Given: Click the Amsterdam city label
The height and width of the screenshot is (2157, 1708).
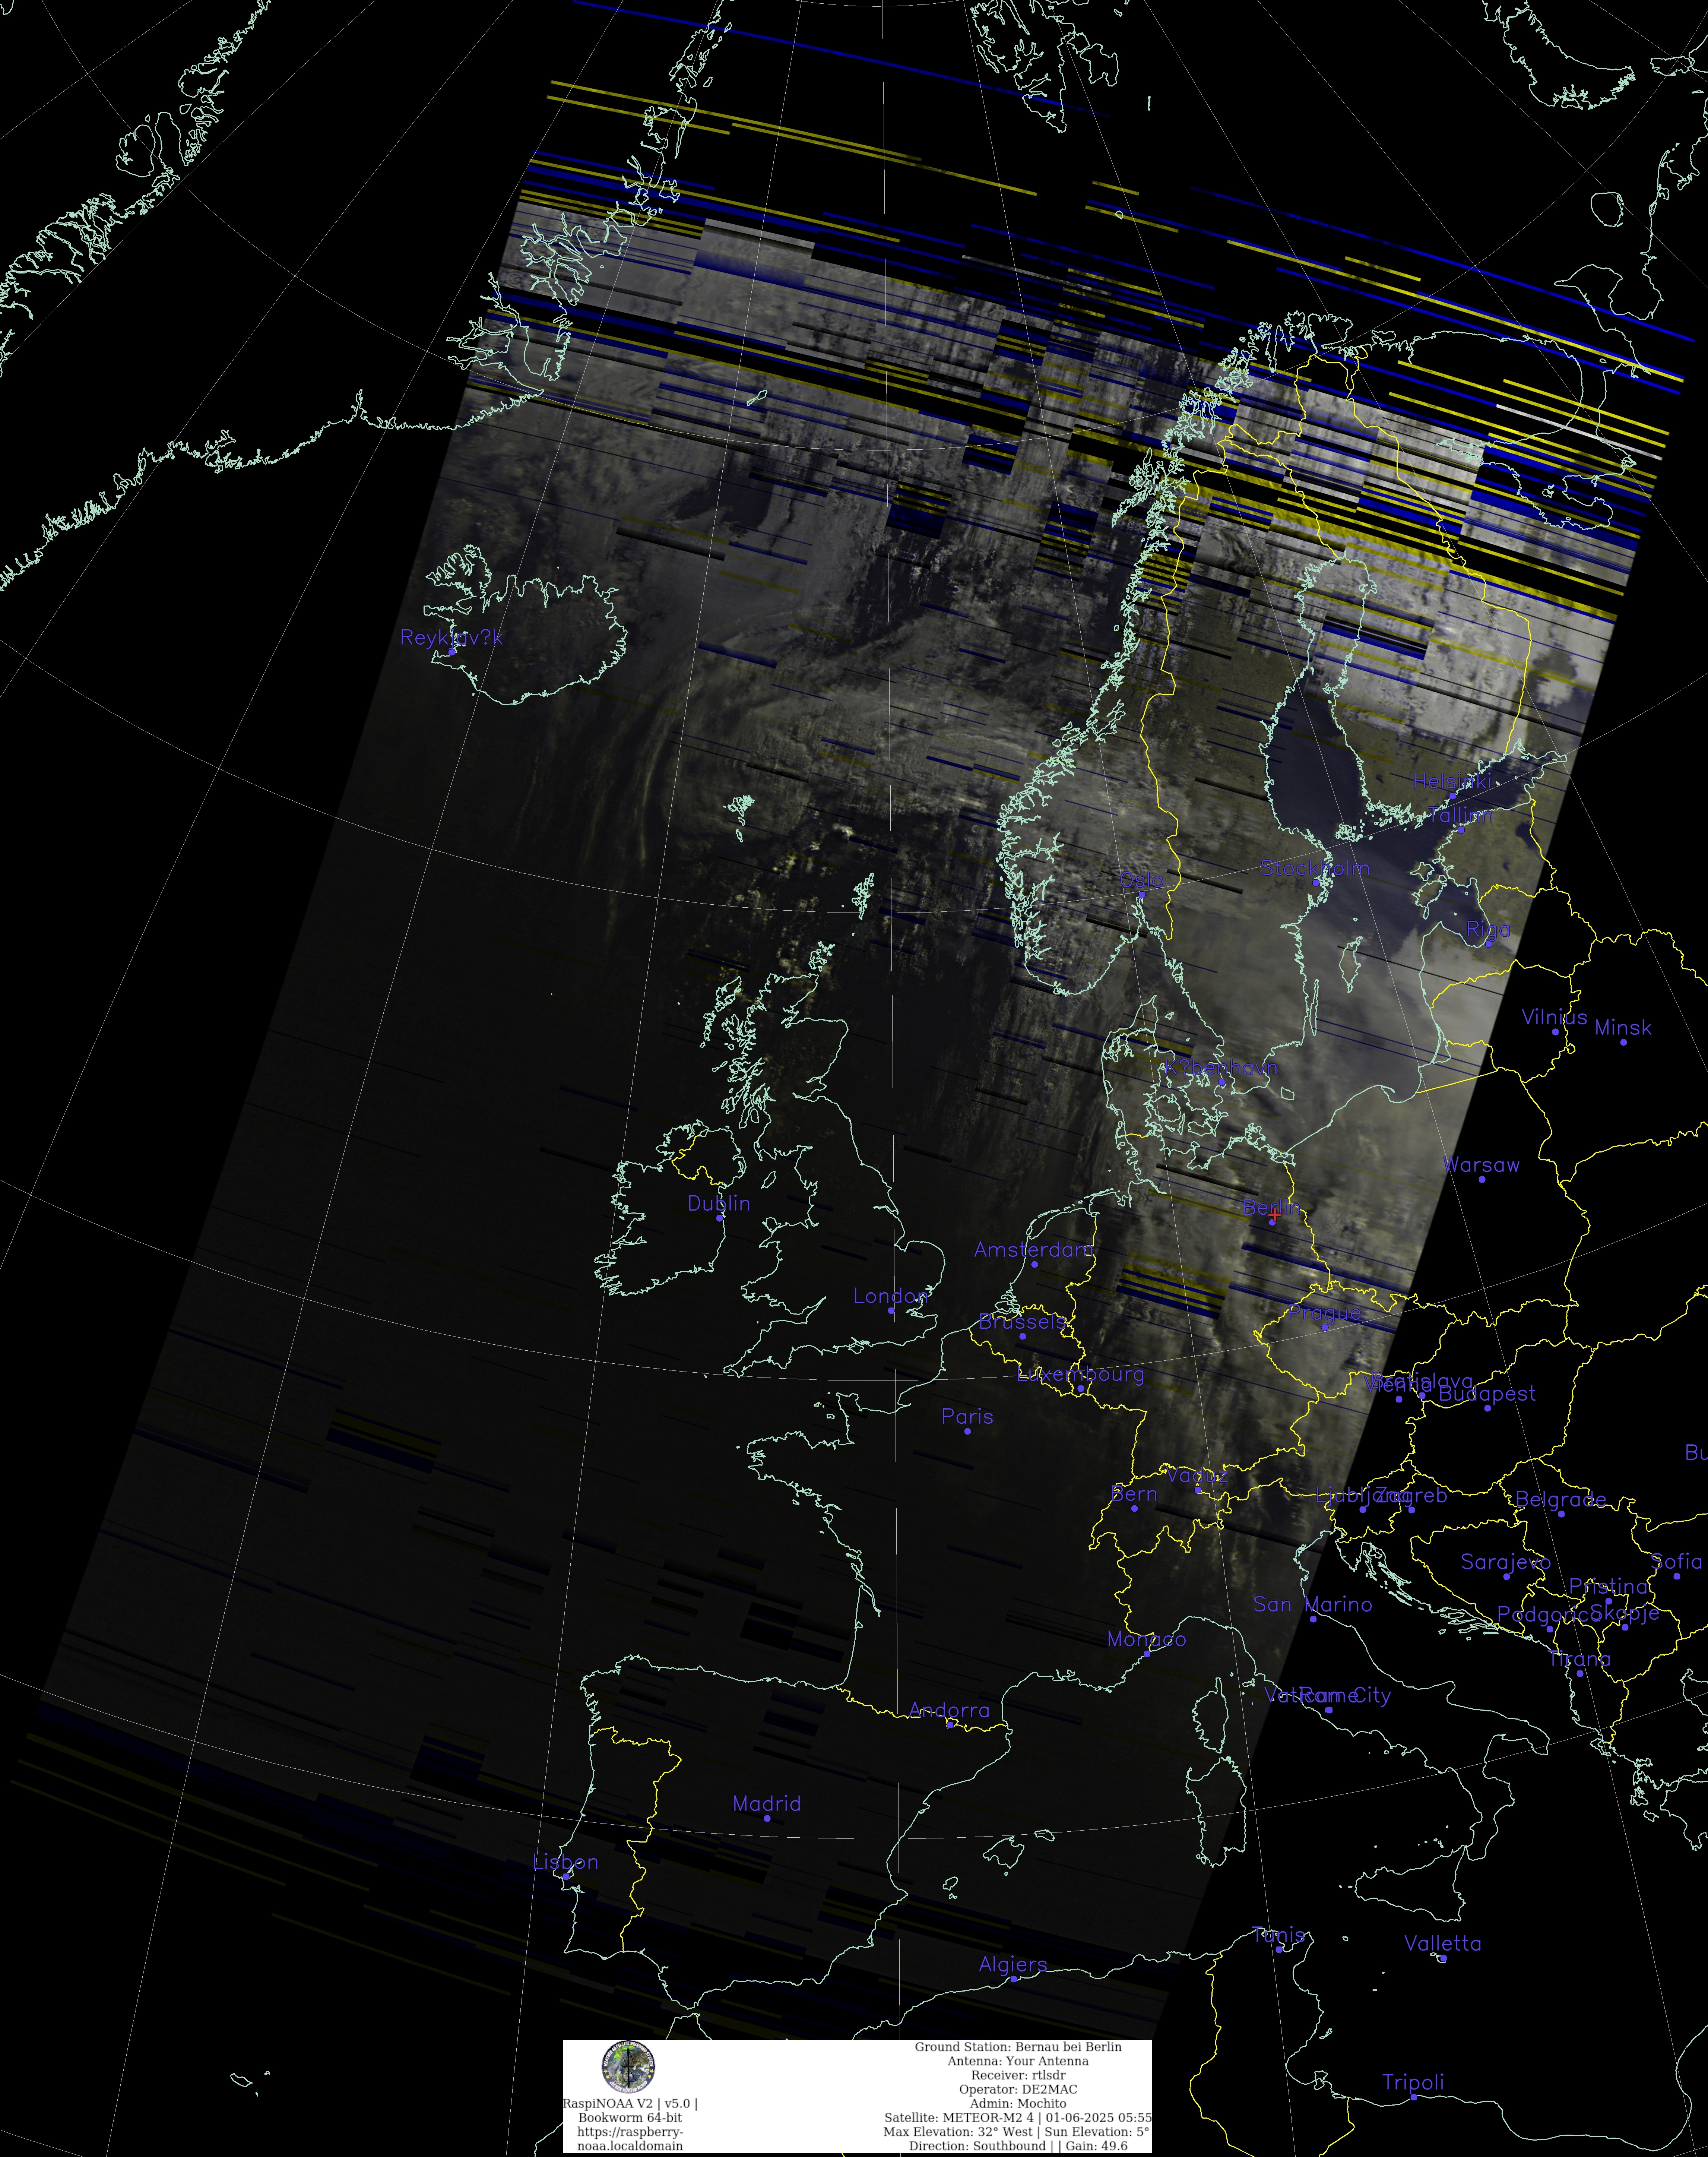Looking at the screenshot, I should click(1034, 1250).
